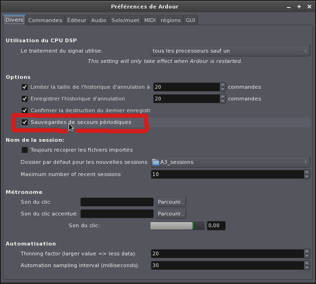Image resolution: width=316 pixels, height=284 pixels.
Task: Click the click level 0,00 value field
Action: 216,226
